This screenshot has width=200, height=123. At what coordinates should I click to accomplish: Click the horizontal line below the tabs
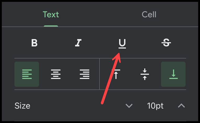tap(100, 27)
